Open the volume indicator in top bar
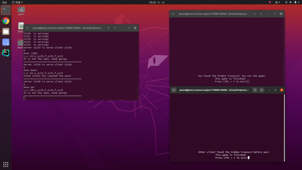Viewport: 302px width, 170px height. click(x=291, y=2)
